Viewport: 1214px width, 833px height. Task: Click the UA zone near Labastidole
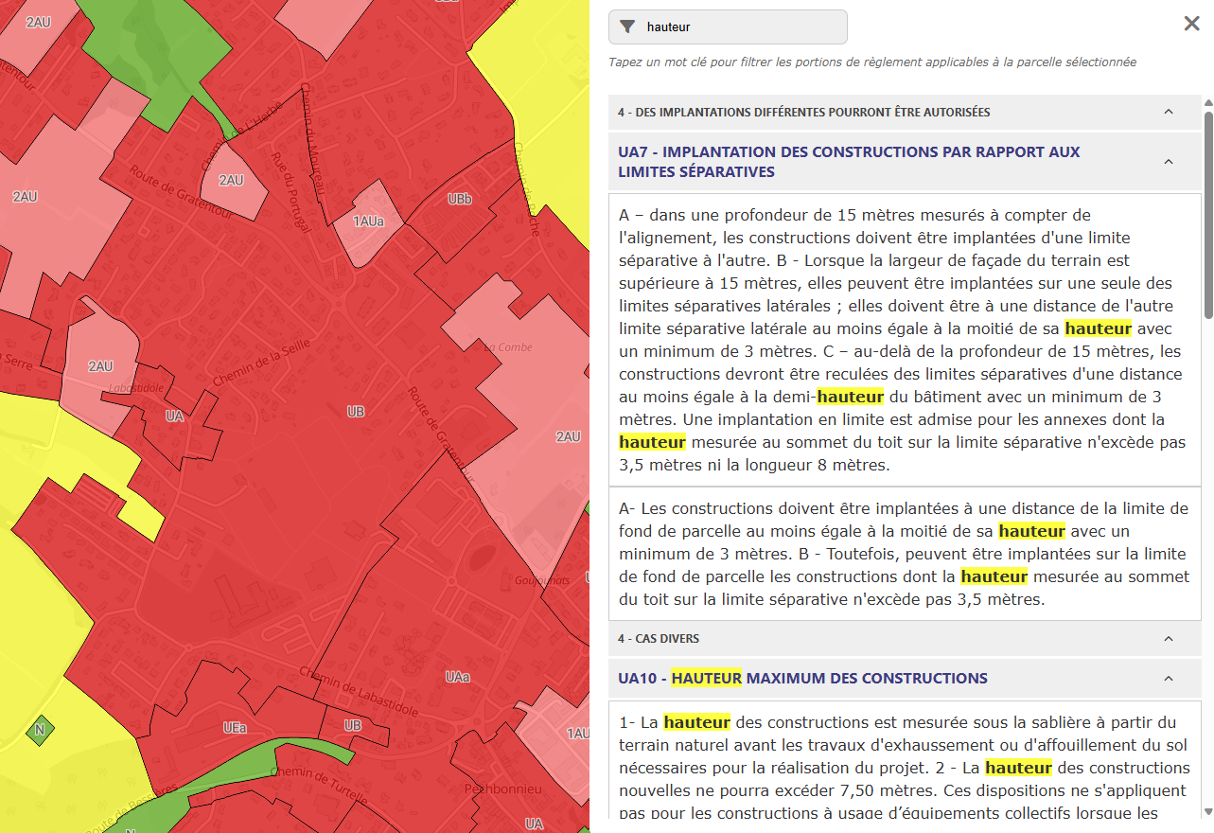pyautogui.click(x=173, y=415)
